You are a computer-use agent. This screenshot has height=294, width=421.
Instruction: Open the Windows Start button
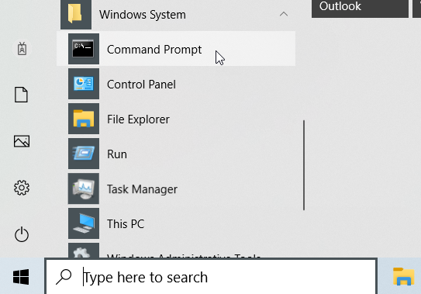[x=21, y=277]
